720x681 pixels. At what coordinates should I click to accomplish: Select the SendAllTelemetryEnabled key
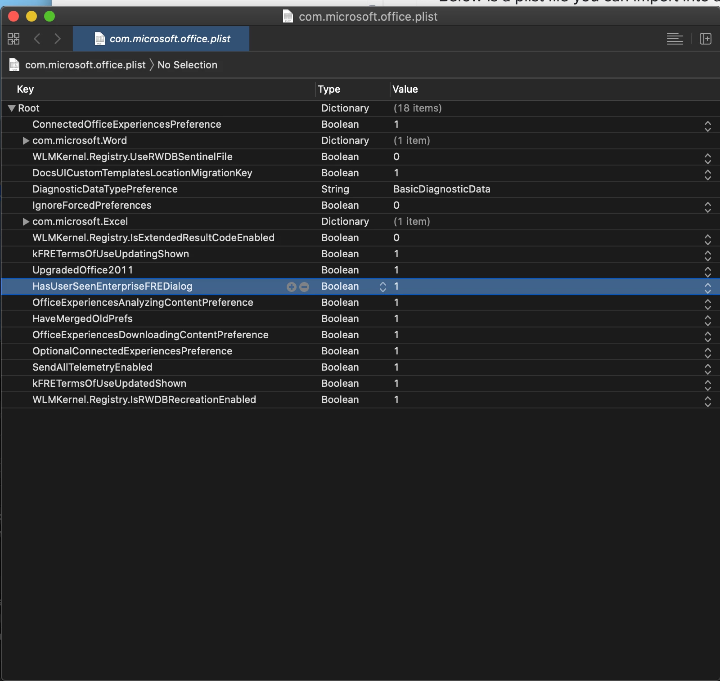(92, 367)
